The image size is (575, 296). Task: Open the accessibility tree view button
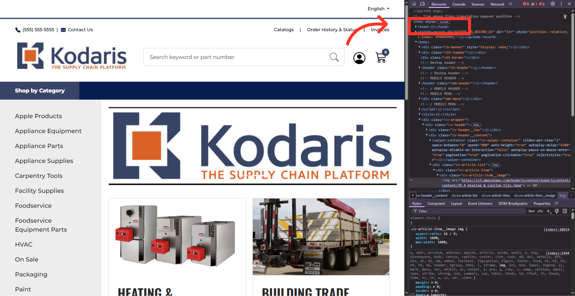(x=565, y=17)
